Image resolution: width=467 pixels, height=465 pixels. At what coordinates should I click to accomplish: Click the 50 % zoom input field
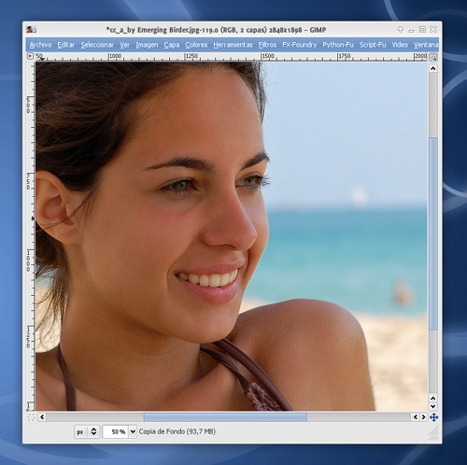tap(116, 432)
